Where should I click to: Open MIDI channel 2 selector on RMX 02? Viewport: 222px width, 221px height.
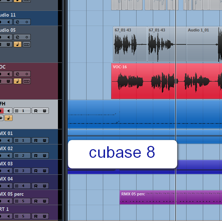tap(22, 156)
